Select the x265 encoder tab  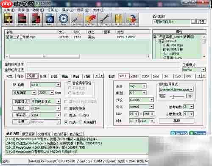pos(134,76)
